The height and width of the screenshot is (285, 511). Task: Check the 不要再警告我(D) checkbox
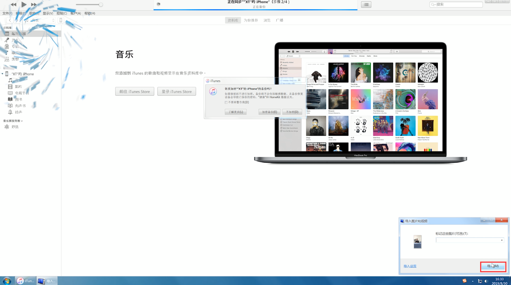pos(226,102)
